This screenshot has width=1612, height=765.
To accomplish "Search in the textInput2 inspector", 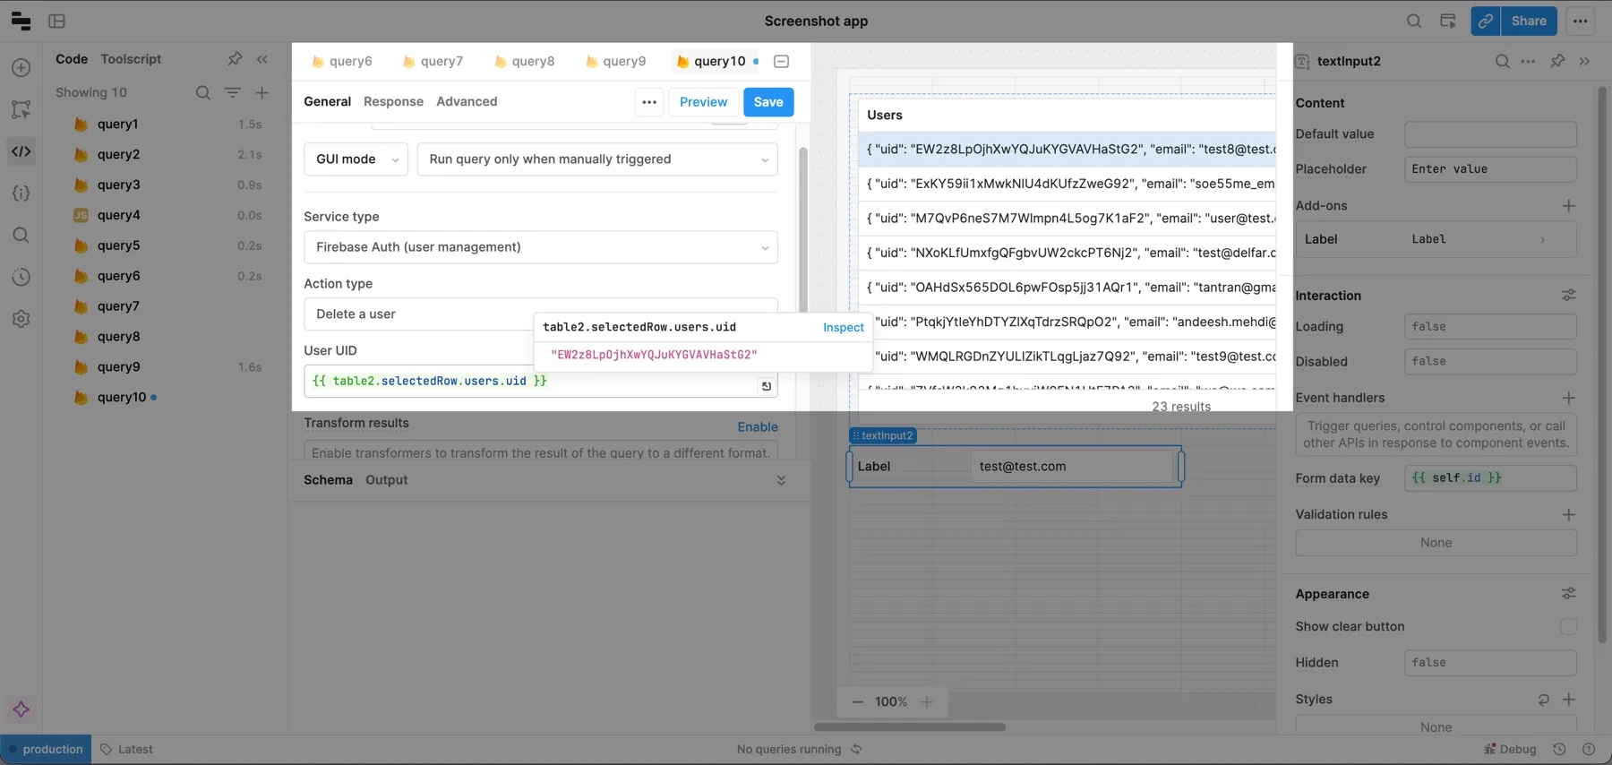I will [1503, 61].
